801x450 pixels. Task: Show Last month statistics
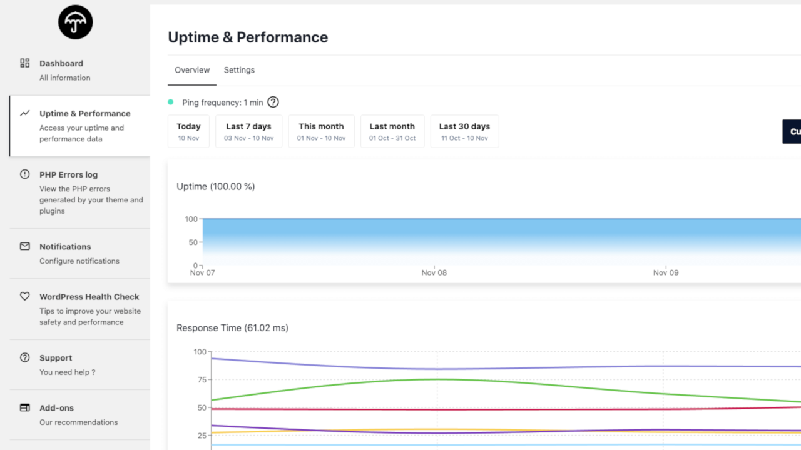(x=392, y=131)
